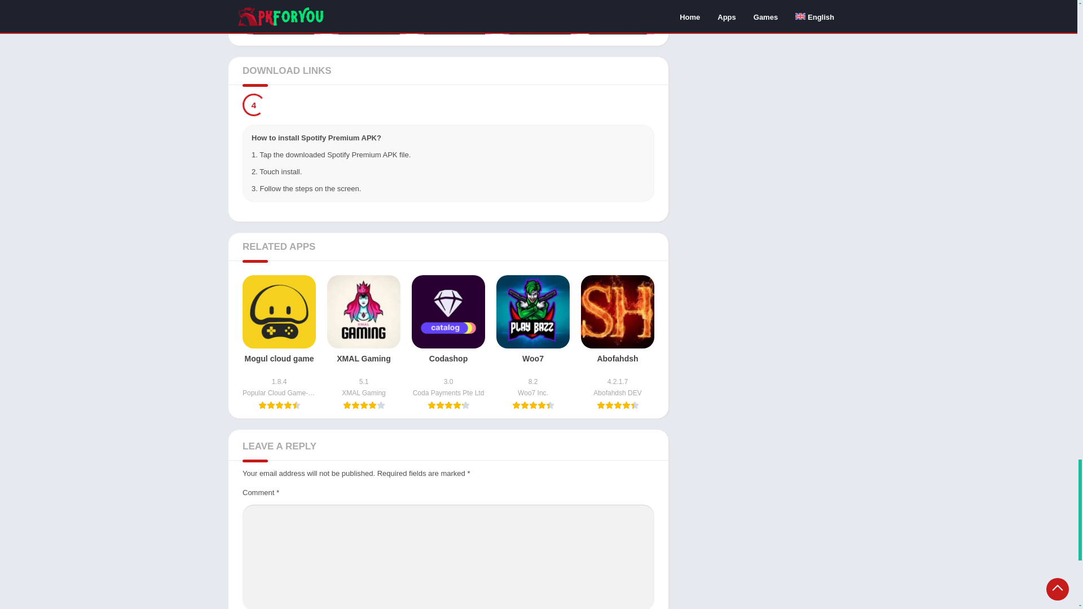The height and width of the screenshot is (609, 1083).
Task: Open the Games menu item
Action: (x=765, y=17)
